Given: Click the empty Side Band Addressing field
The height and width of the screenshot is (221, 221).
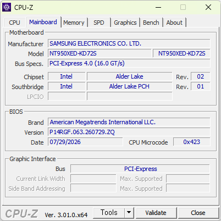Looking at the screenshot, I should click(x=93, y=189).
